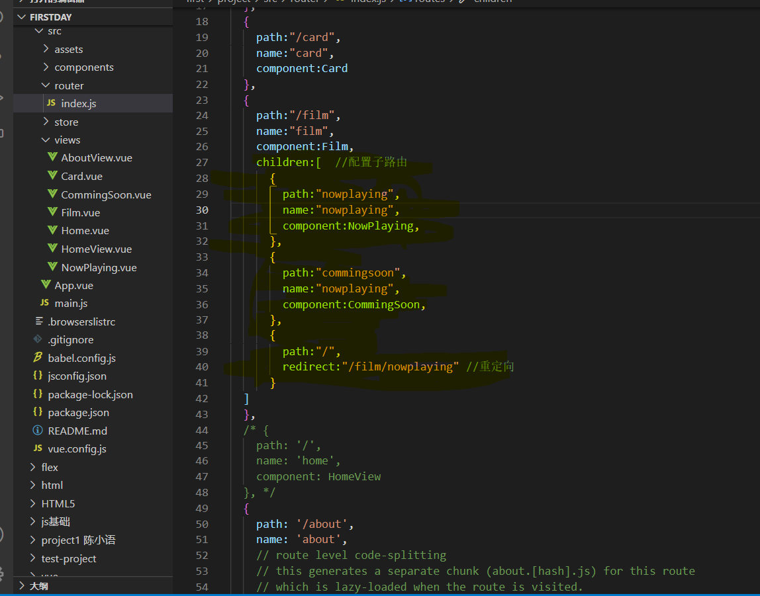Click the info icon beside README.md
760x596 pixels.
[37, 430]
